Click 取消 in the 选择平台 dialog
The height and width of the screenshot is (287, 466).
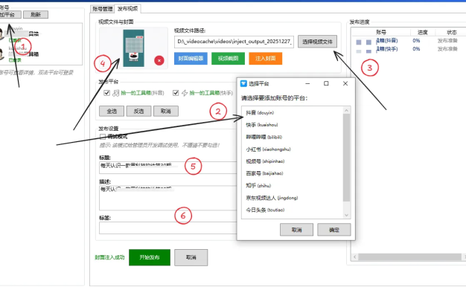tap(296, 230)
